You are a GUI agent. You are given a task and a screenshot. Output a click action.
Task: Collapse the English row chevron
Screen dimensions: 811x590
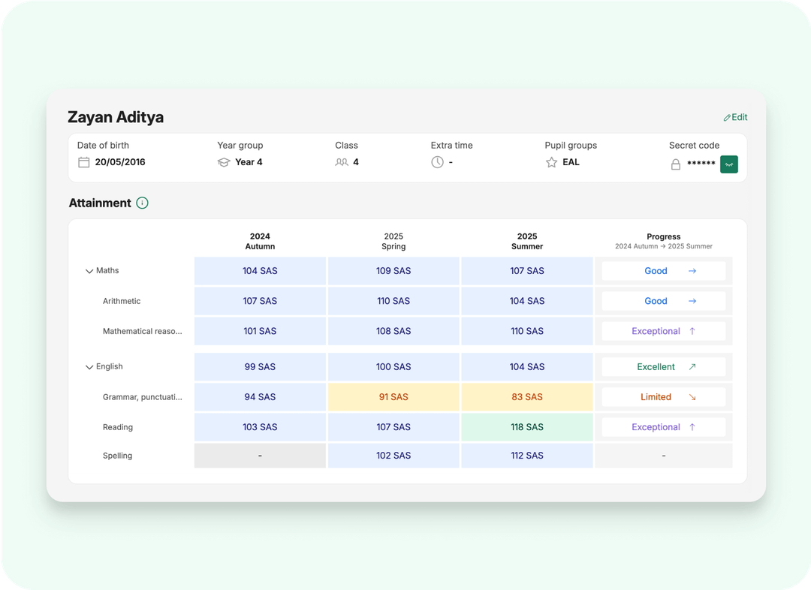click(x=89, y=367)
